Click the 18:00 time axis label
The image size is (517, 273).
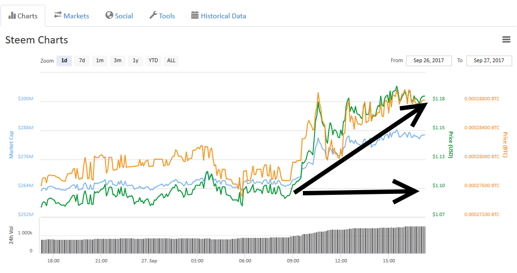(x=54, y=261)
